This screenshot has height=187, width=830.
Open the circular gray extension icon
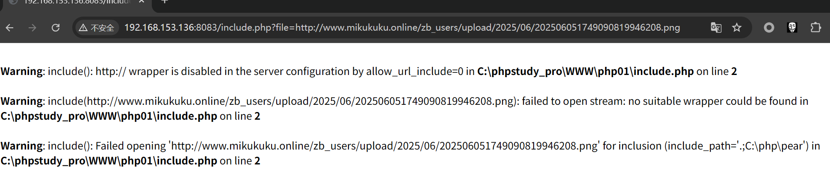point(769,28)
